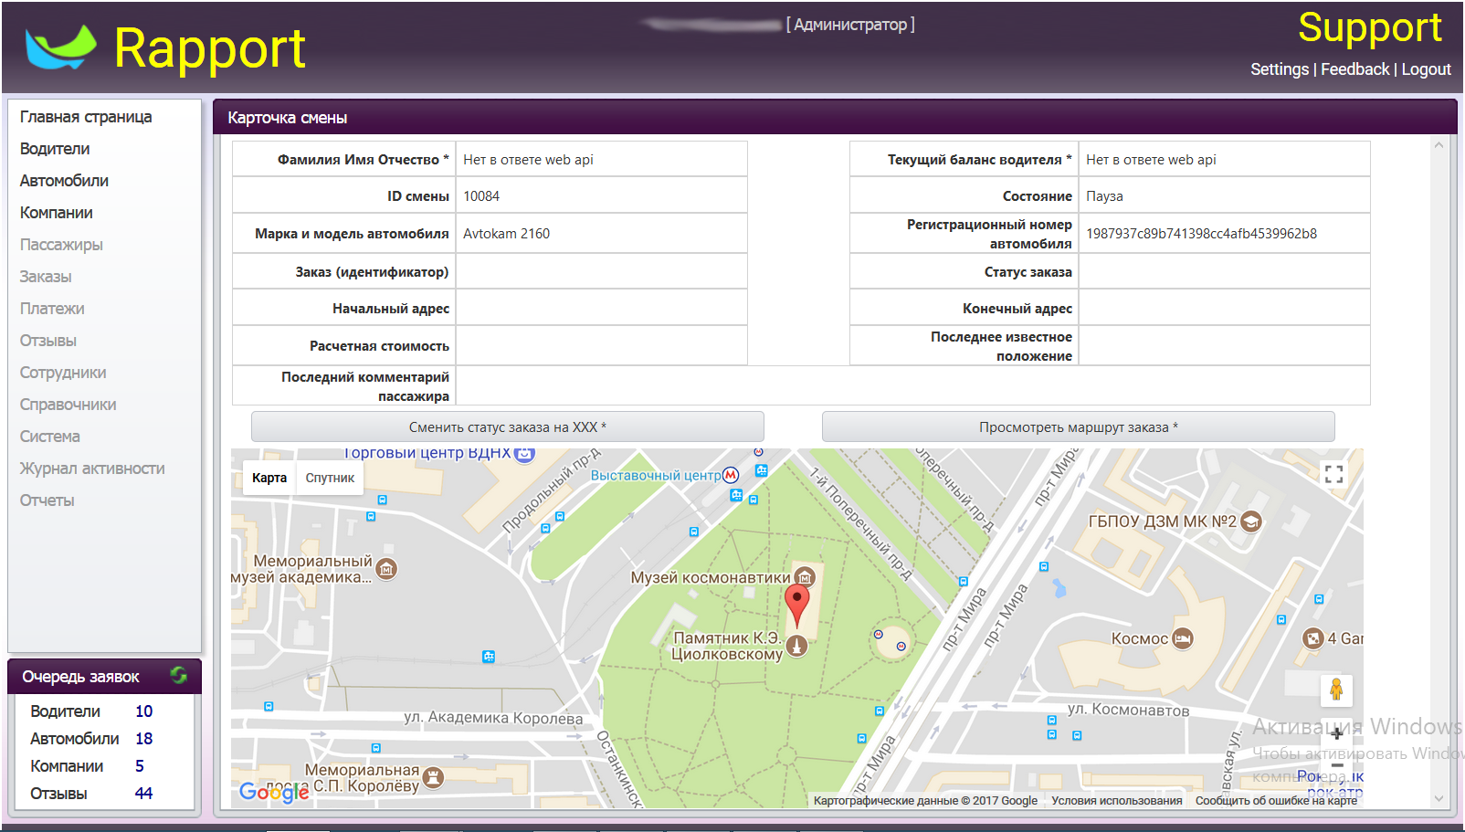This screenshot has width=1465, height=832.
Task: Click the Street View pegman icon
Action: [x=1336, y=690]
